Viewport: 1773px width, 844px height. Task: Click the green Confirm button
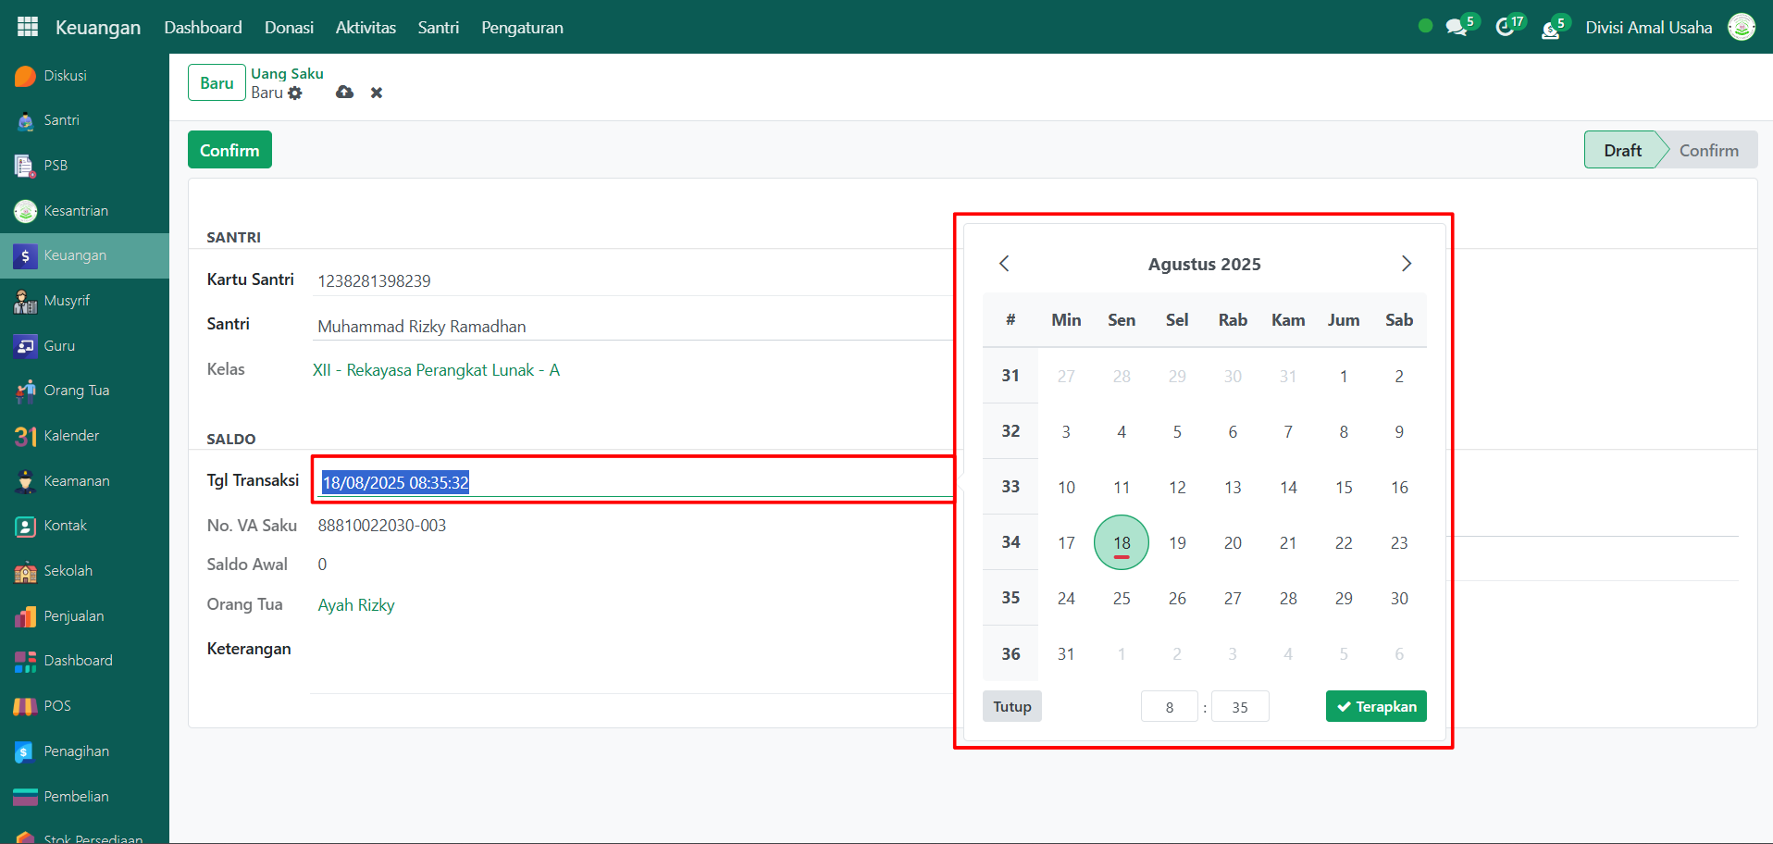pos(229,150)
